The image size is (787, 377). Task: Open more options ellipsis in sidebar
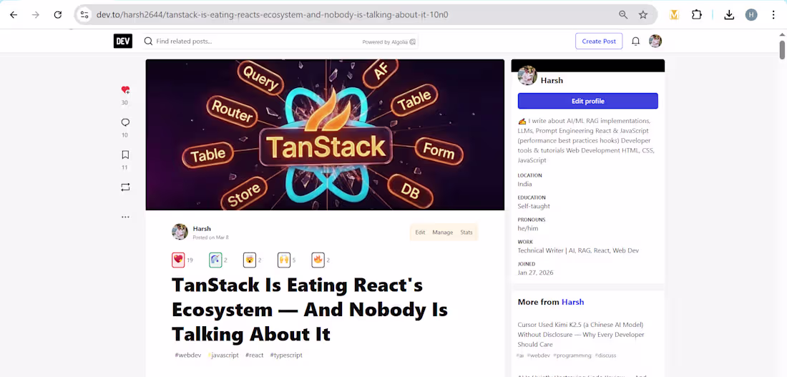point(125,217)
